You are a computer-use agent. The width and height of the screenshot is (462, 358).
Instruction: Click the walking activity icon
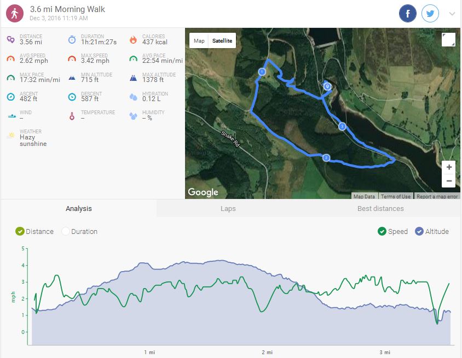(15, 14)
